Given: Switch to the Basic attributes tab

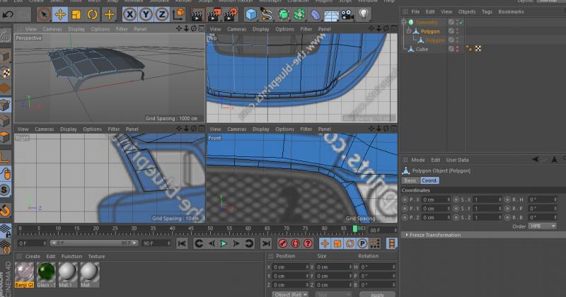Looking at the screenshot, I should pyautogui.click(x=410, y=180).
